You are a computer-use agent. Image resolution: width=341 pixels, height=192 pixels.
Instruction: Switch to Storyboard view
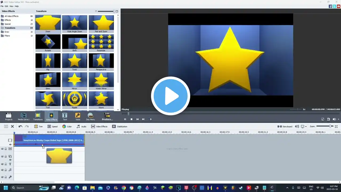285,126
